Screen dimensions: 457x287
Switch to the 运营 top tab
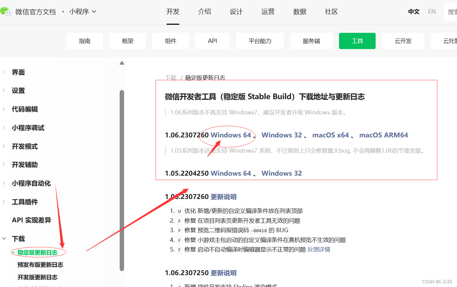coord(268,12)
